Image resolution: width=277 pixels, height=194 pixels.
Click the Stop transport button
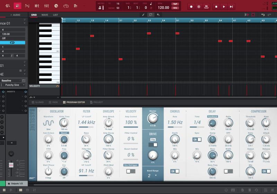216,7
